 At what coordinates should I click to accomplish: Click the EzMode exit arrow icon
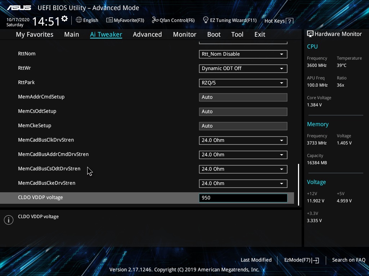pos(316,260)
